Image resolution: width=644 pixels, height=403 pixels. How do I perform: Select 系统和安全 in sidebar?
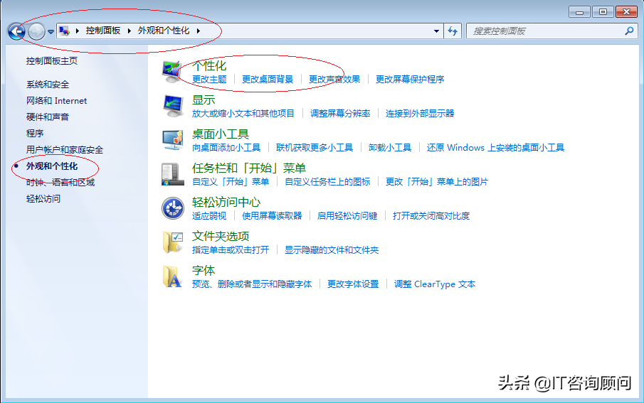tap(48, 85)
